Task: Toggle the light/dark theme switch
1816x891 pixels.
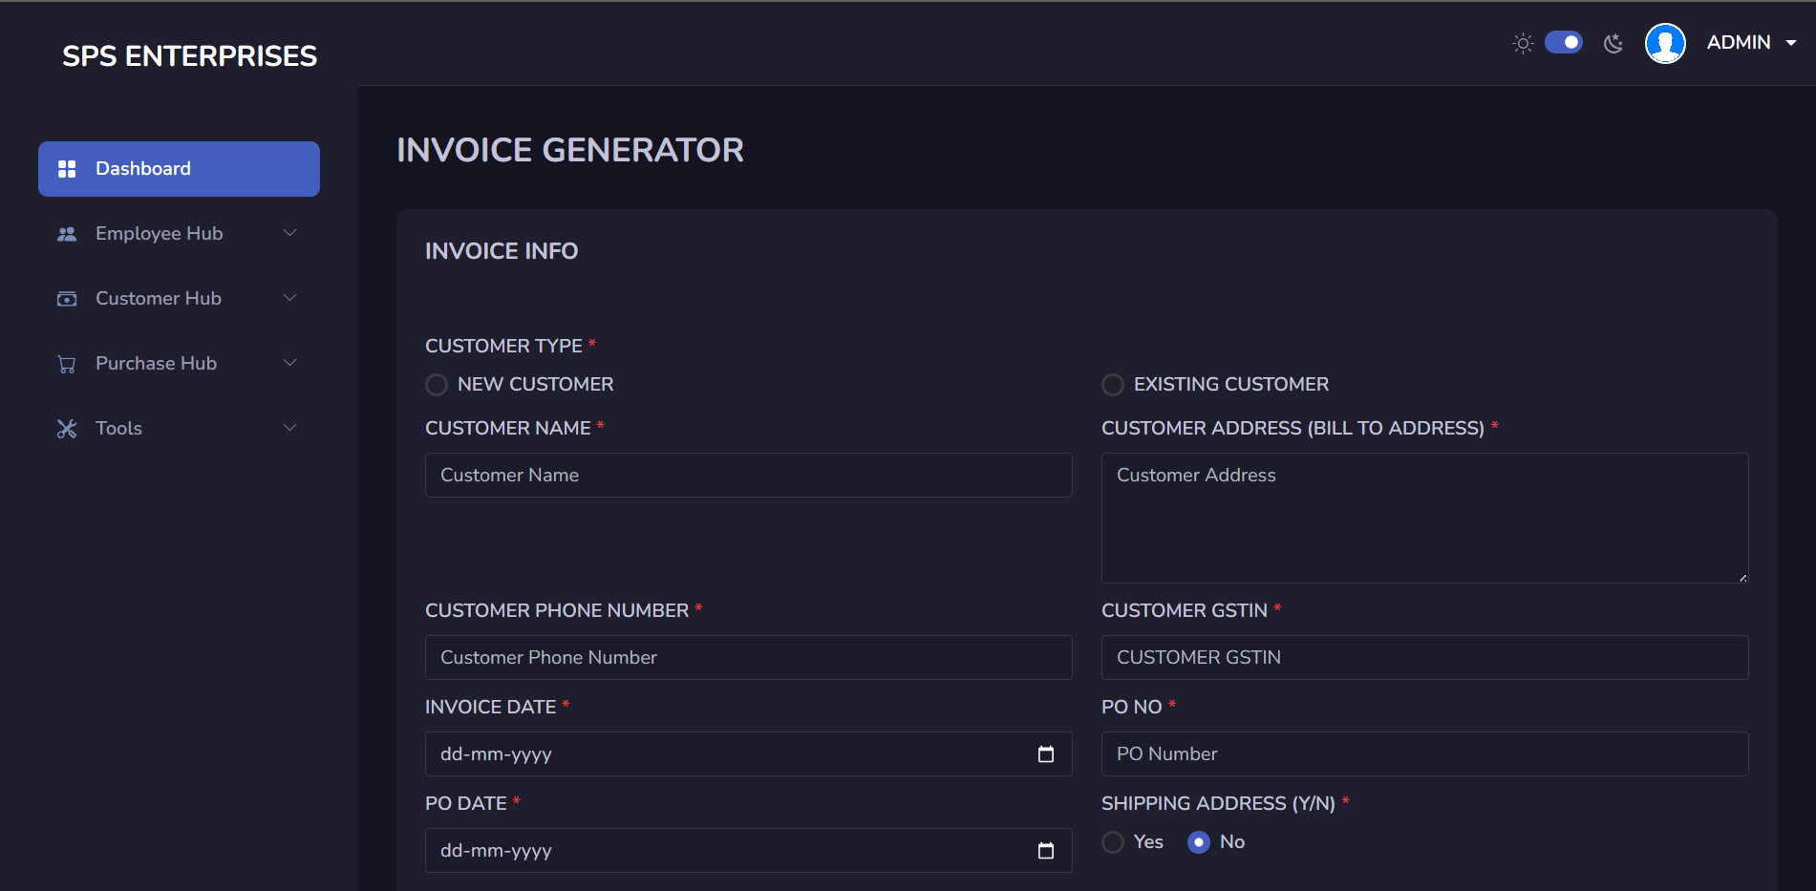Action: 1564,43
